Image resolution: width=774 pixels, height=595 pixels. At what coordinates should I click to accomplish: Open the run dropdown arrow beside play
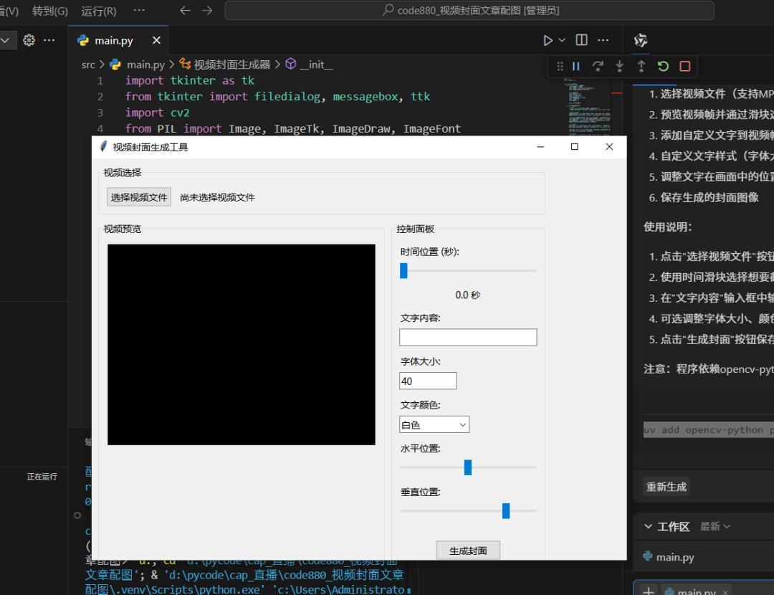coord(562,40)
